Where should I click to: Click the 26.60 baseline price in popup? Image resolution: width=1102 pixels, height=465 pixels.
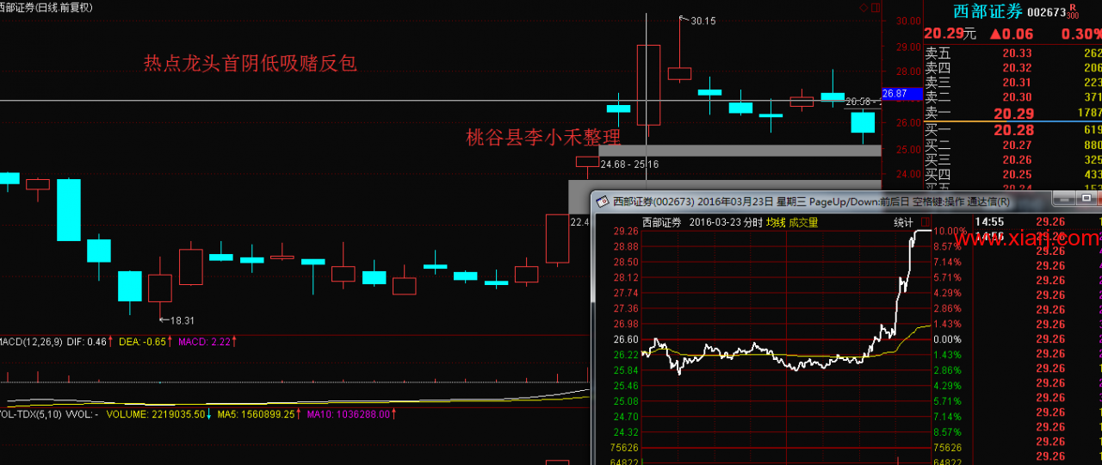625,339
